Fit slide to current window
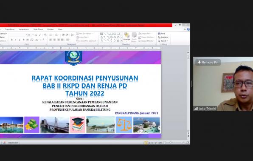This screenshot has height=161, width=253. pos(188,143)
